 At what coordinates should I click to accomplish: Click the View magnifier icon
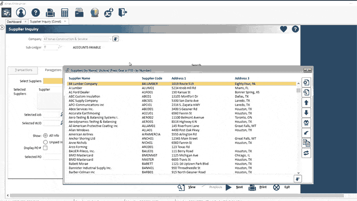[181, 187]
